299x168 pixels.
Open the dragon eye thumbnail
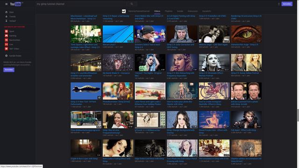tap(246, 34)
